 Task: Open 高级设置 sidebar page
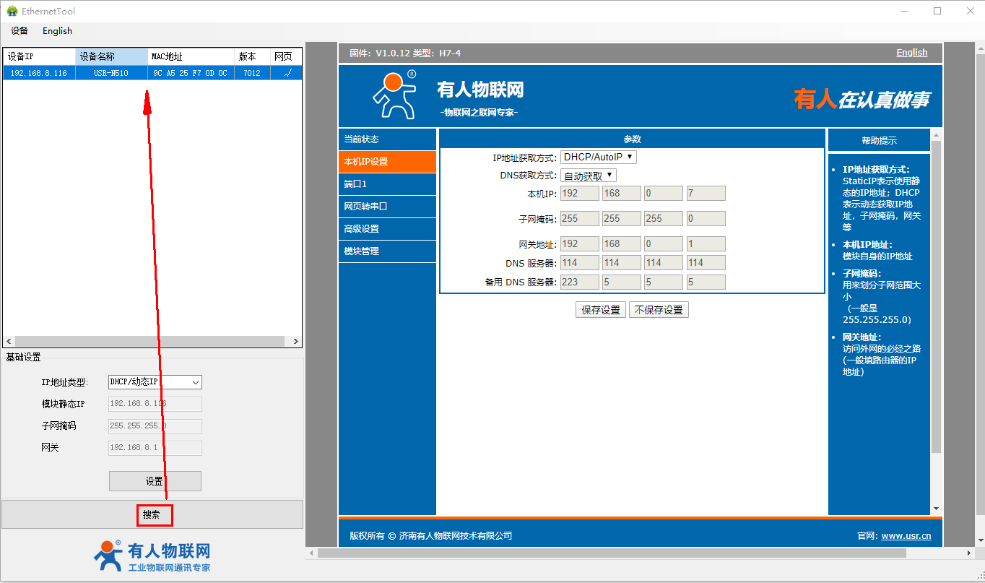(387, 229)
